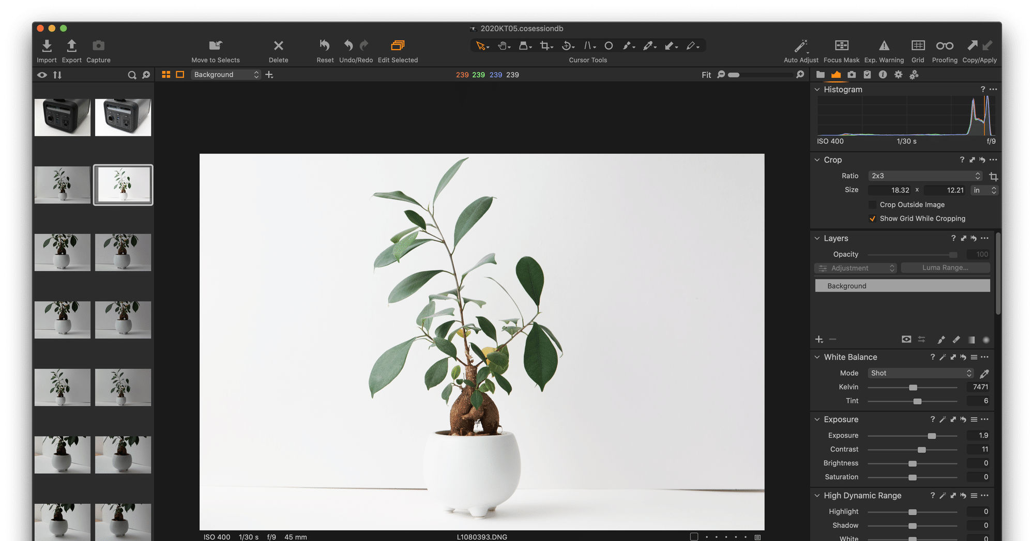The width and height of the screenshot is (1034, 541).
Task: Reset adjustments with the Reset icon
Action: 325,45
